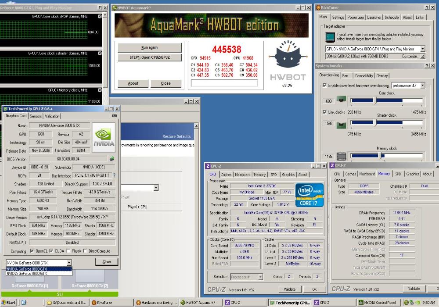Open the performance 3D dropdown in RivaTuner
This screenshot has width=439, height=307.
pos(422,86)
